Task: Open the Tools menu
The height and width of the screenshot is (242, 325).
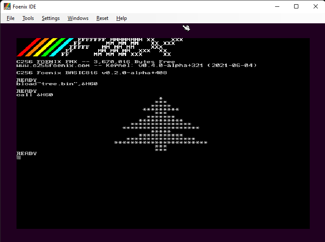Action: click(28, 18)
